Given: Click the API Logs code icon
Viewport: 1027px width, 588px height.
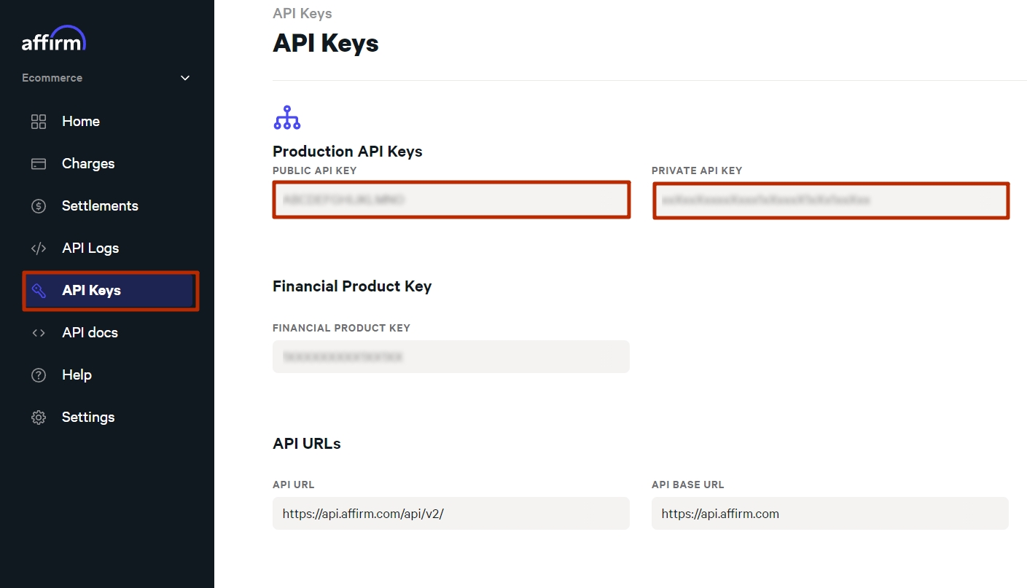Looking at the screenshot, I should pos(39,248).
